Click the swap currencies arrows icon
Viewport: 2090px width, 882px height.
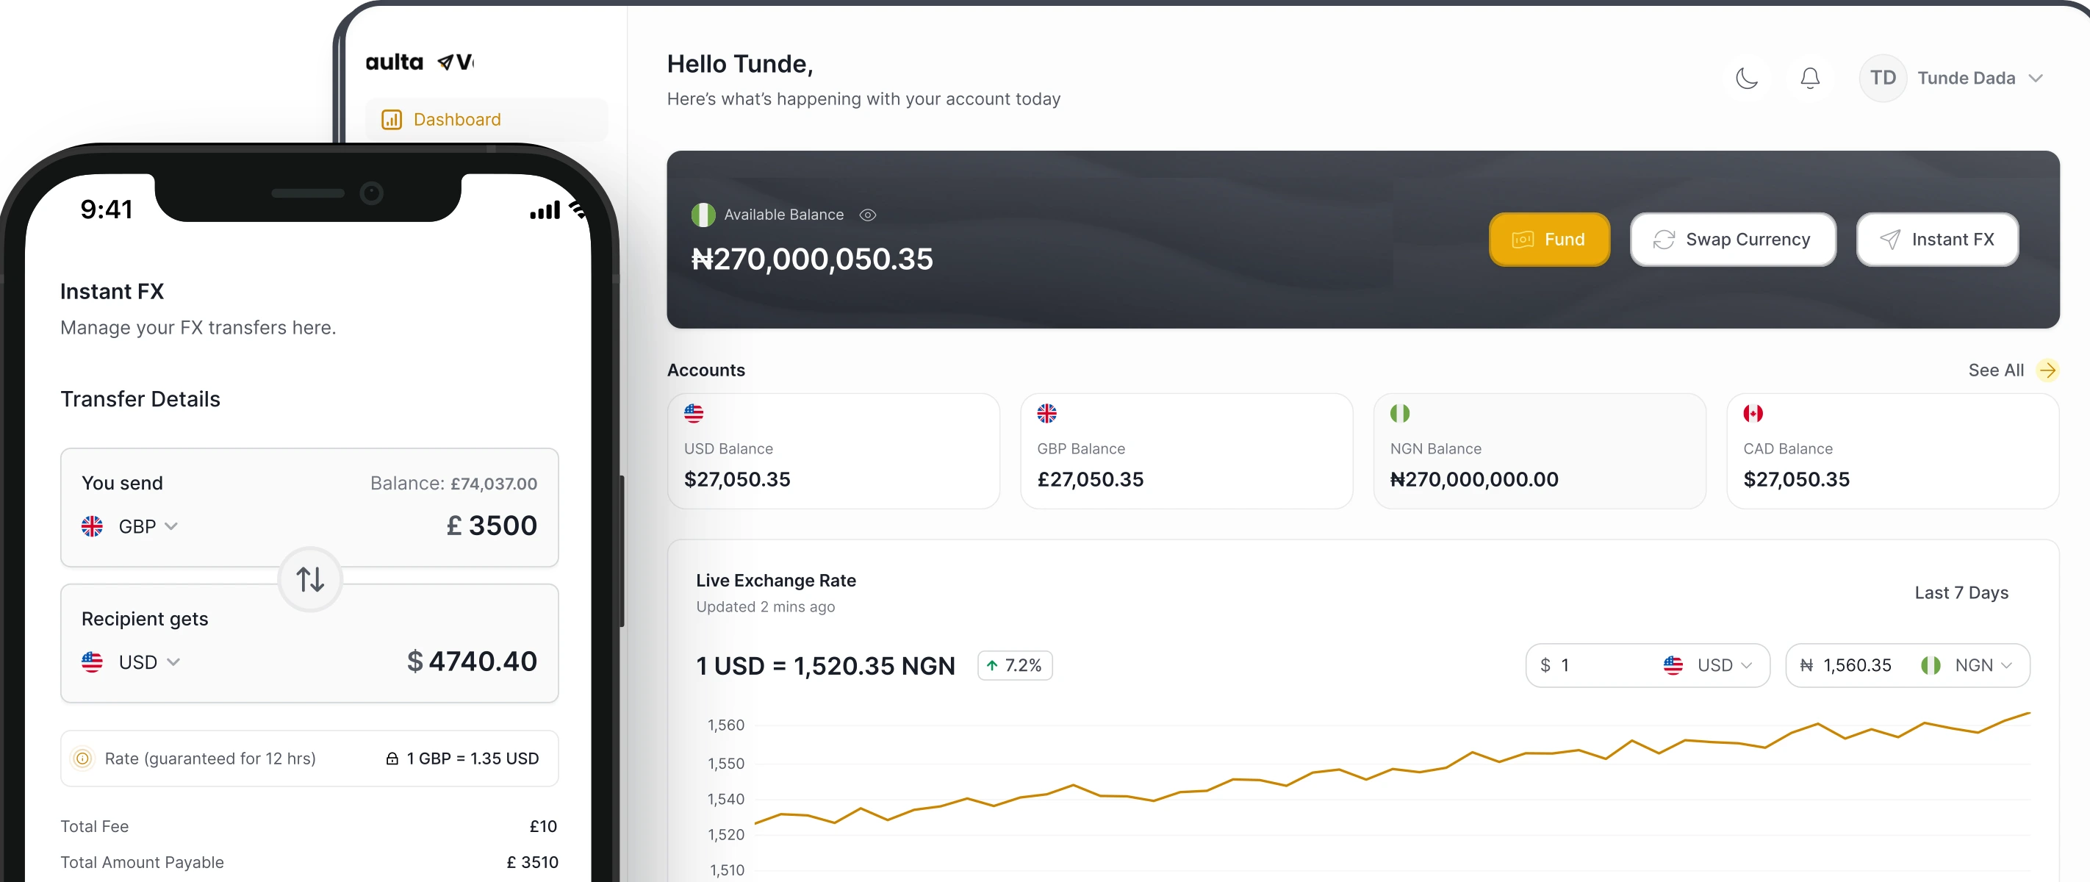pyautogui.click(x=310, y=579)
